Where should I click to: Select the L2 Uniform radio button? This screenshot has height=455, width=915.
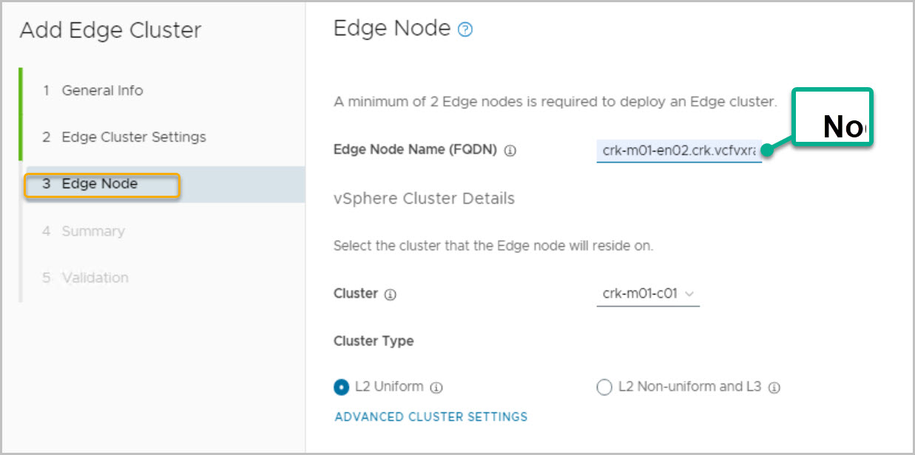342,387
